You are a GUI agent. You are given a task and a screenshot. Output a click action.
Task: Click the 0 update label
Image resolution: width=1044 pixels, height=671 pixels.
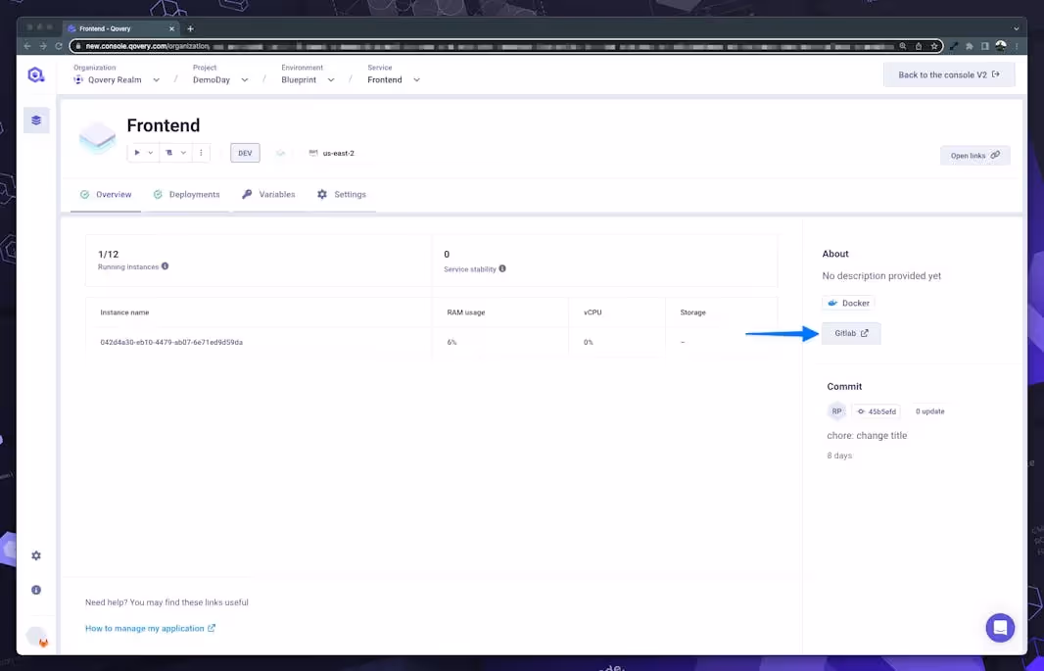929,411
